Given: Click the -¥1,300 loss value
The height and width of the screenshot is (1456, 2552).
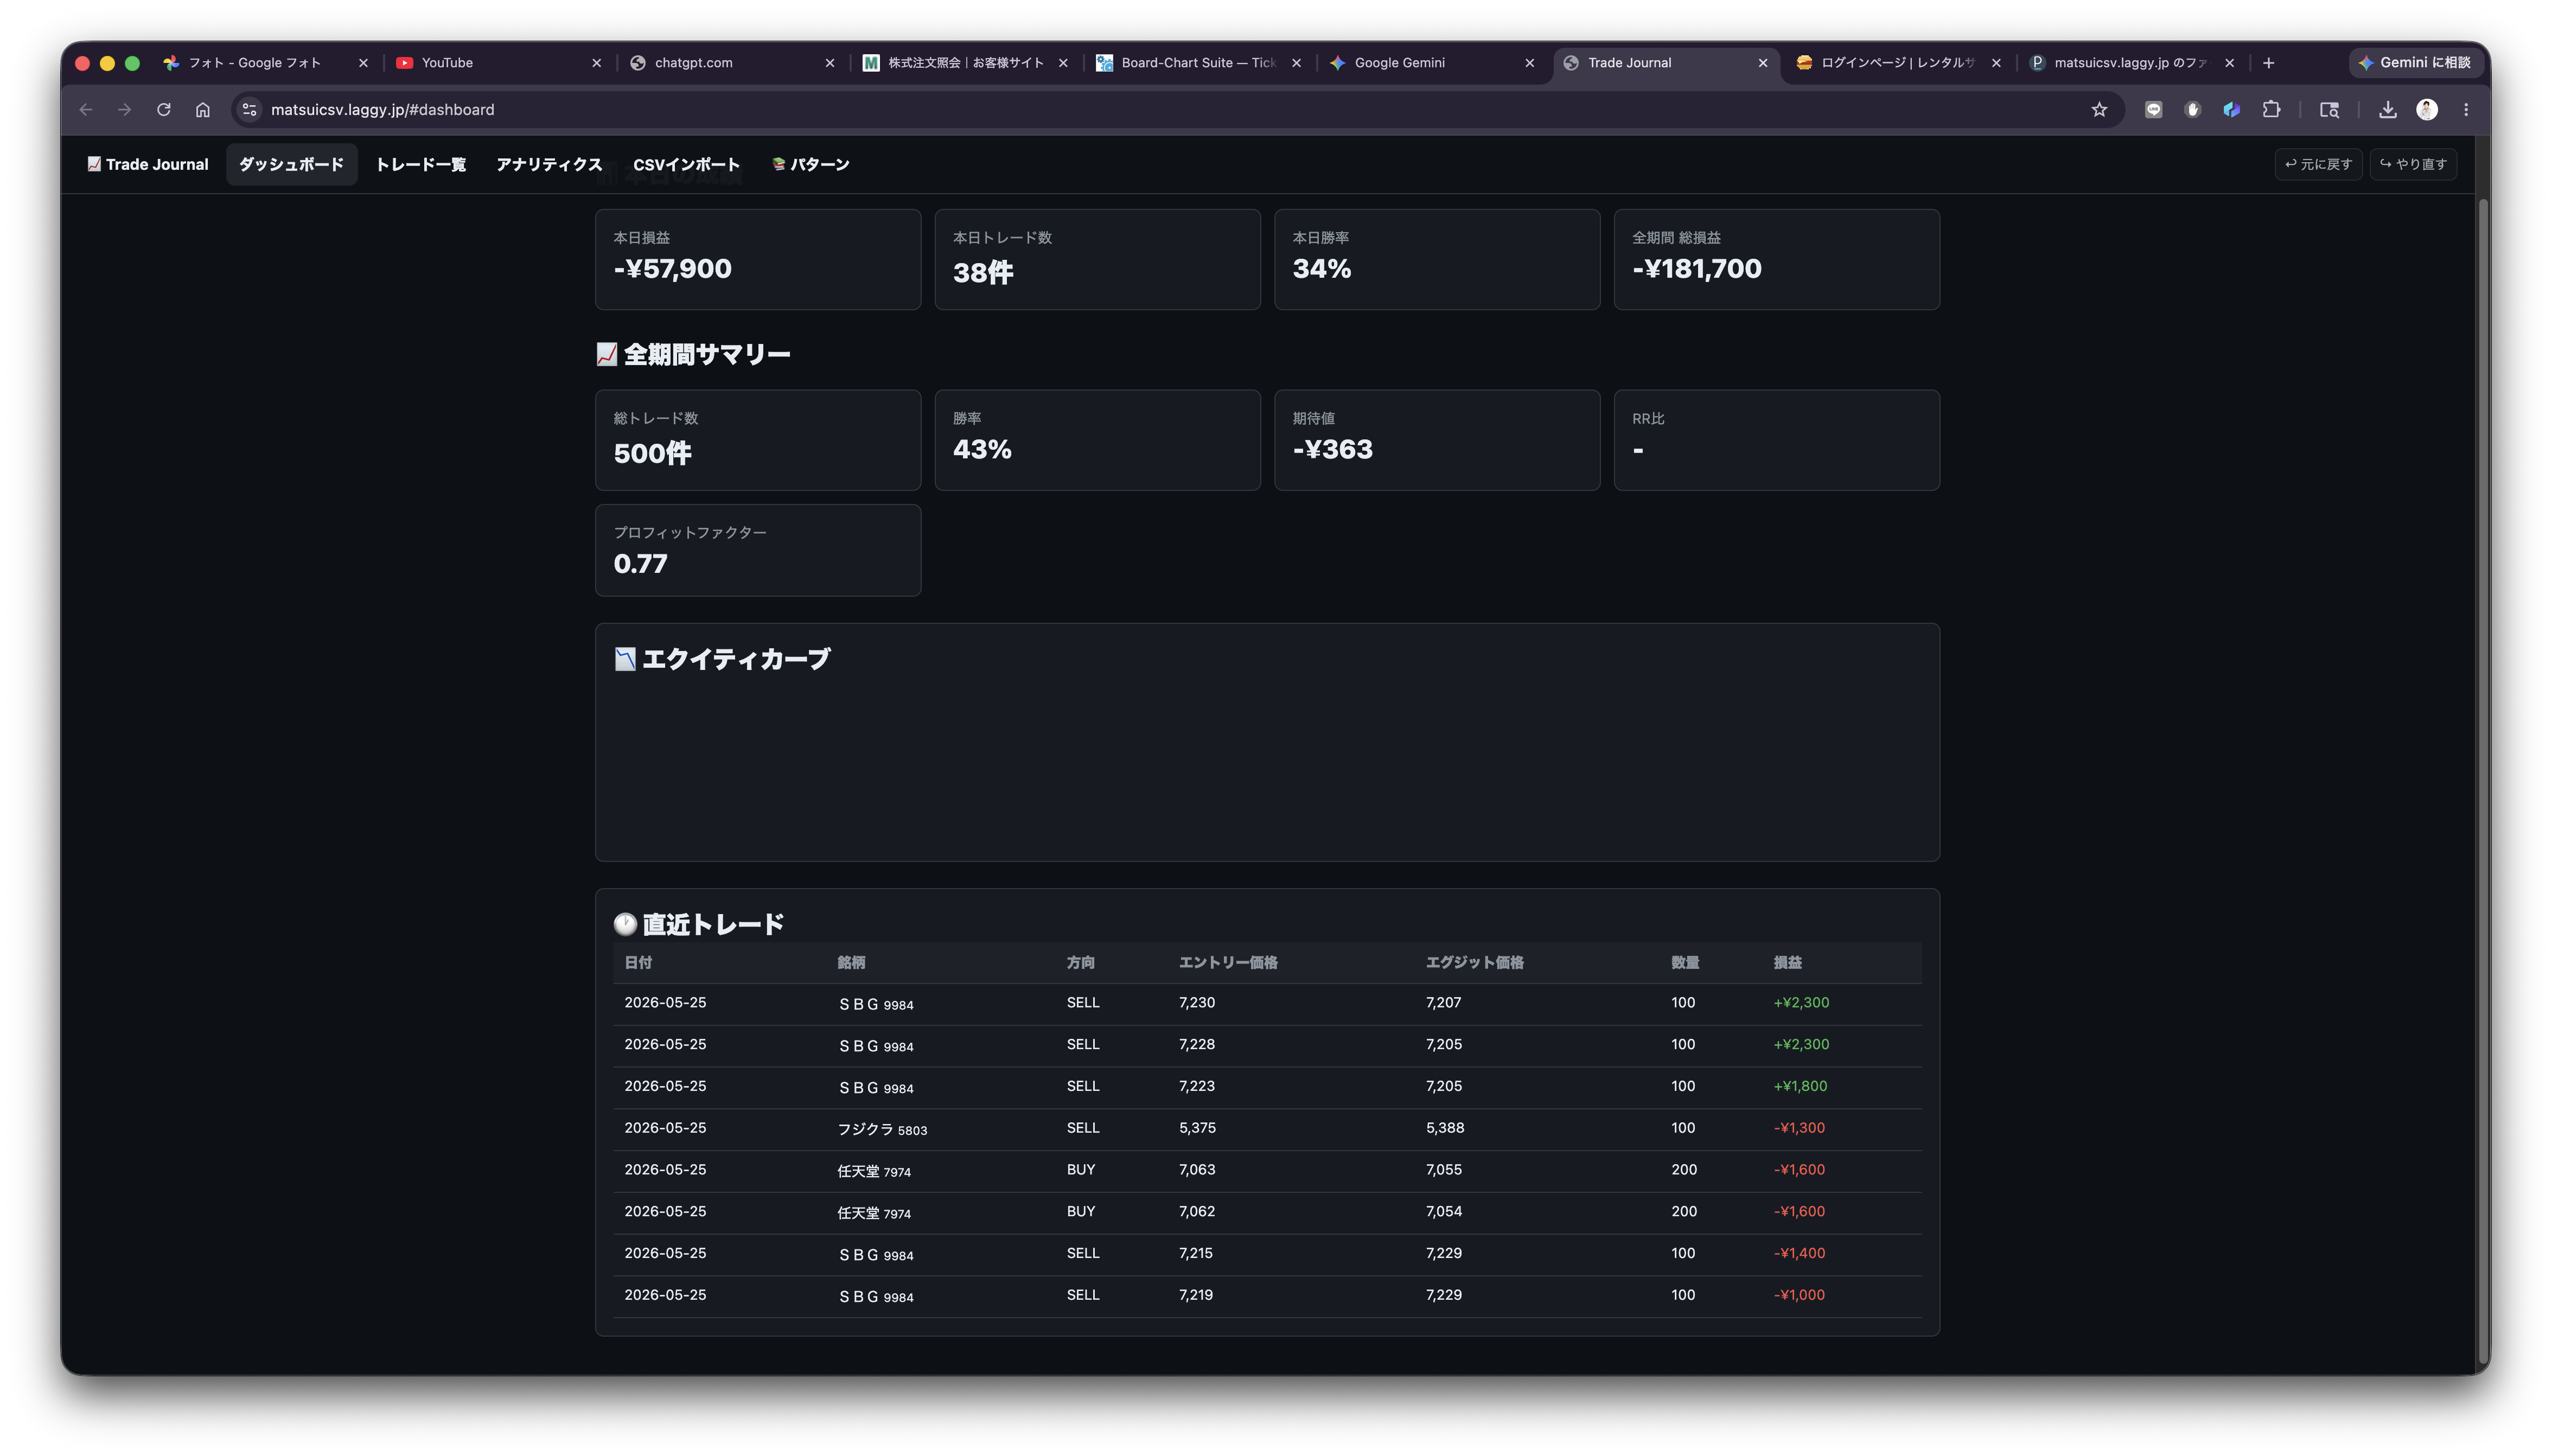Looking at the screenshot, I should (x=1799, y=1128).
